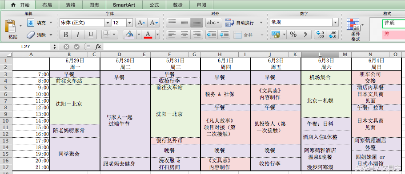Decrease decimal places
The height and width of the screenshot is (174, 405).
tap(333, 35)
